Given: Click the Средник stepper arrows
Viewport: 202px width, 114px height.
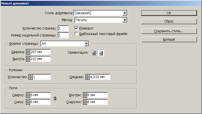Looking at the screenshot, I should coord(87,77).
